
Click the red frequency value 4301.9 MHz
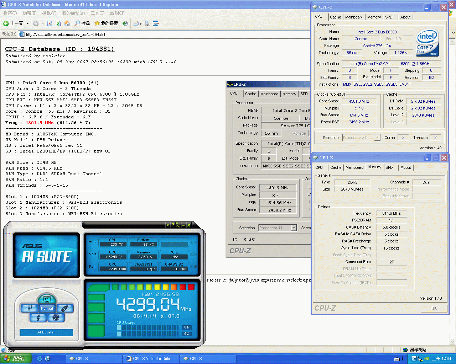pos(39,123)
